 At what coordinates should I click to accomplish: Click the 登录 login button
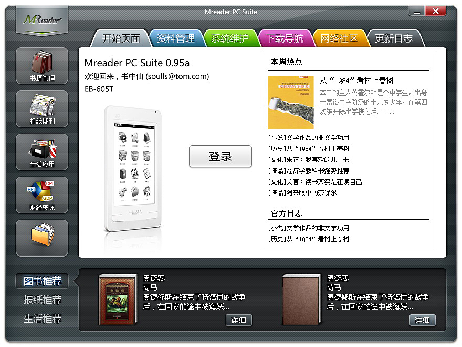coord(220,156)
